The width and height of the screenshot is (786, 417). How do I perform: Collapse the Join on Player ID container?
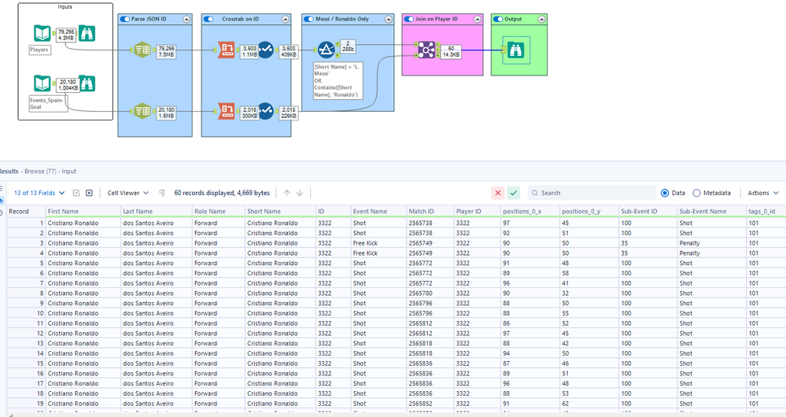pos(478,19)
